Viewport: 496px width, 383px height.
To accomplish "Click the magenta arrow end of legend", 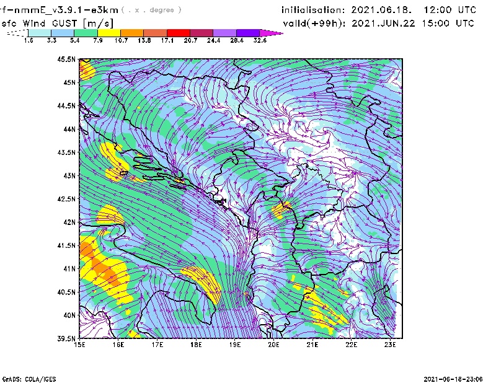I will [x=271, y=33].
